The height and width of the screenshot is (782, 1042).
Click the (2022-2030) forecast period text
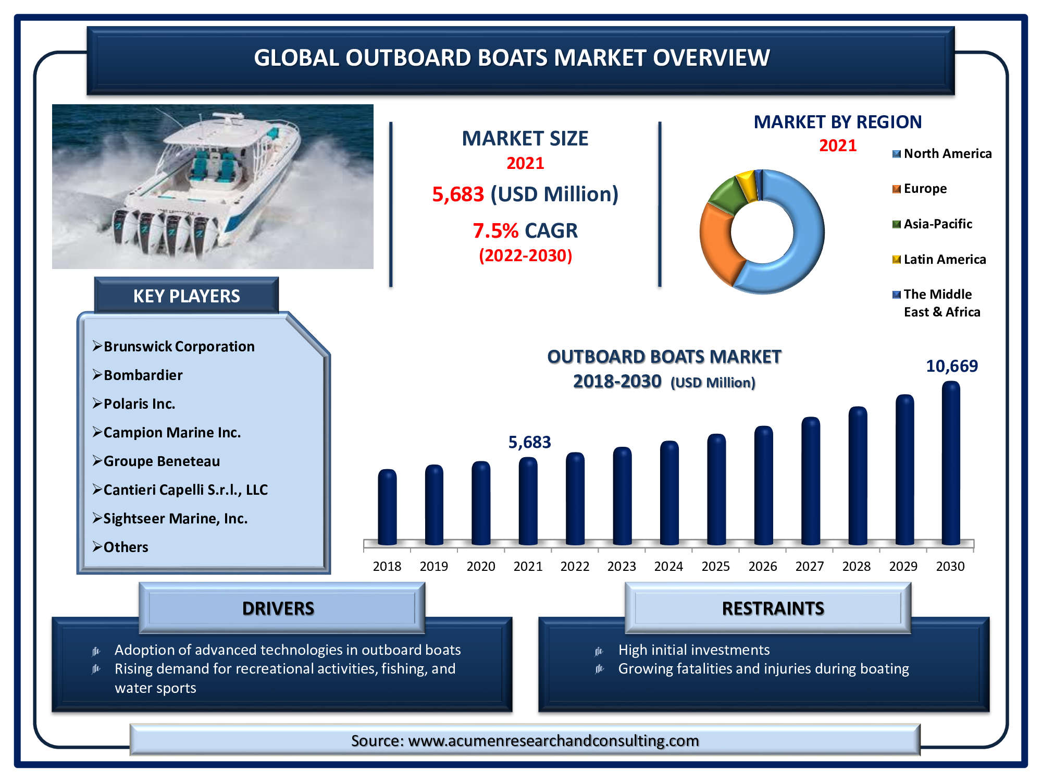click(x=525, y=255)
